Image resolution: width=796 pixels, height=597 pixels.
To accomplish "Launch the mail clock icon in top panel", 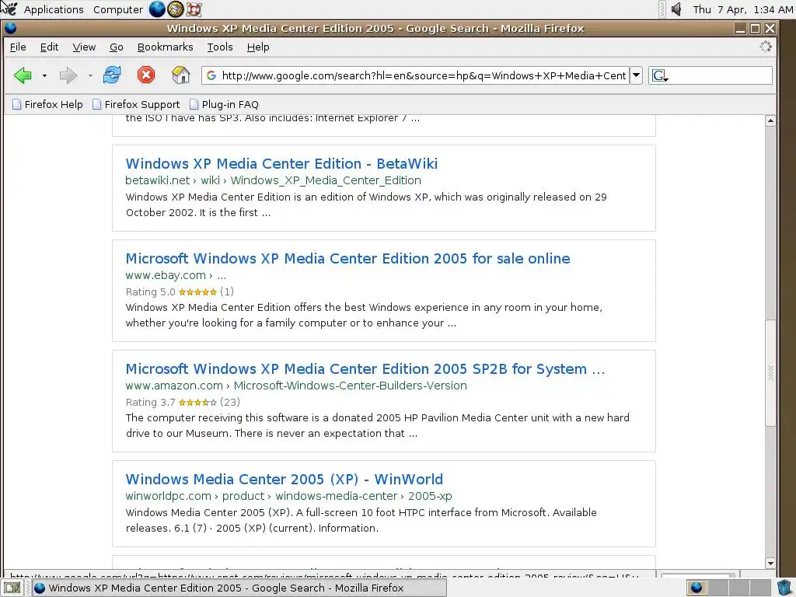I will click(176, 9).
